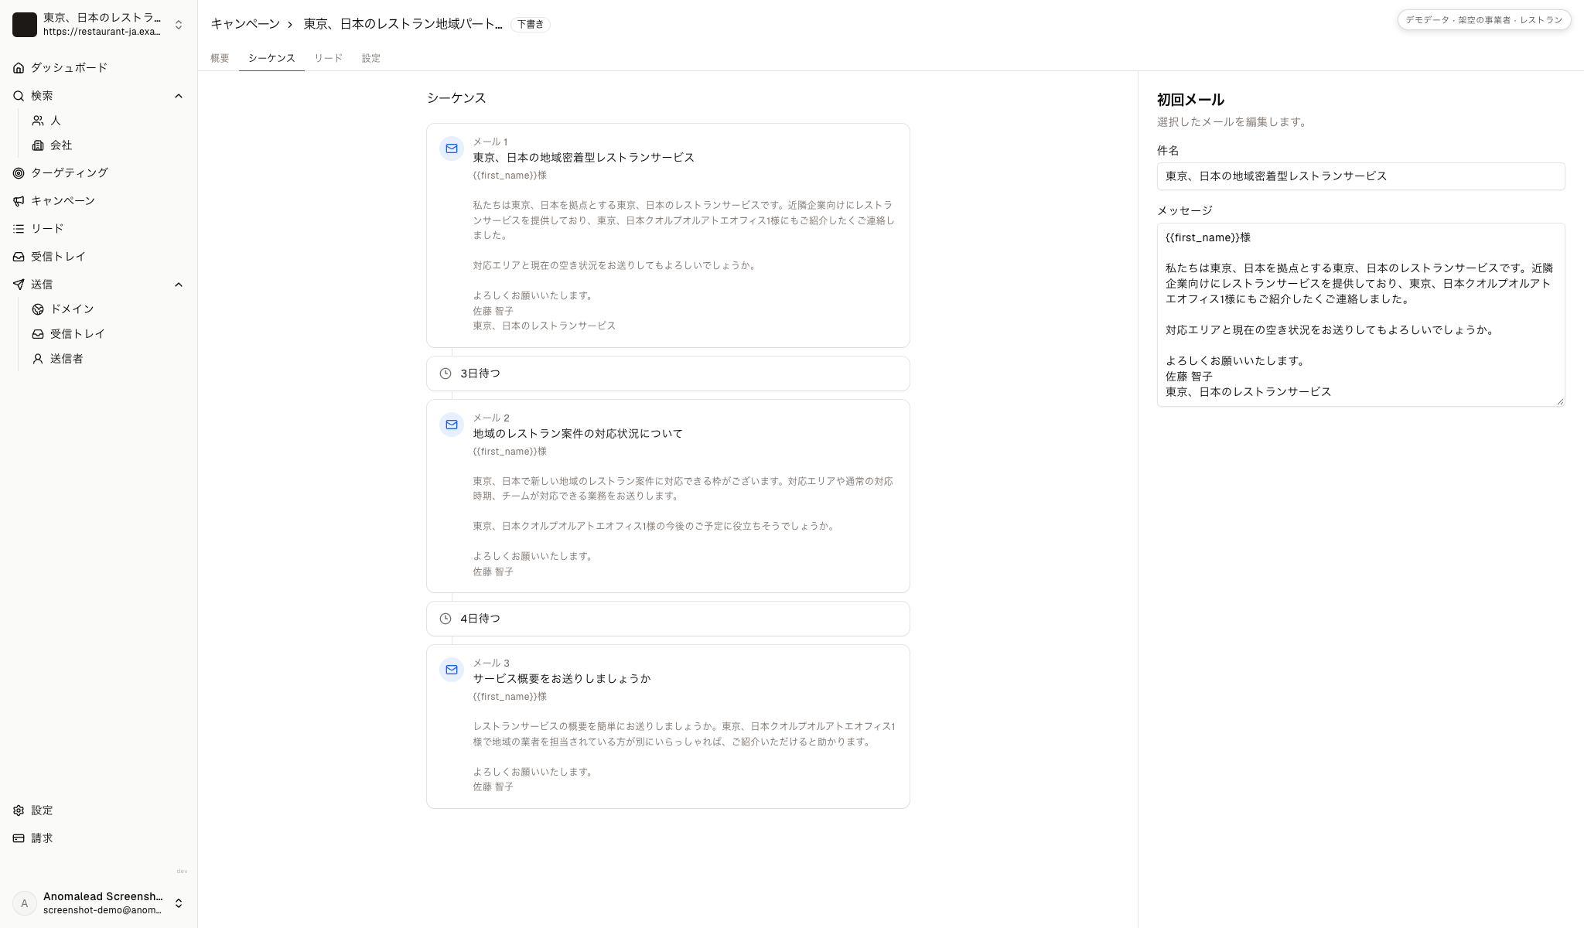The image size is (1584, 928).
Task: Click the 会社 building icon
Action: [x=38, y=145]
